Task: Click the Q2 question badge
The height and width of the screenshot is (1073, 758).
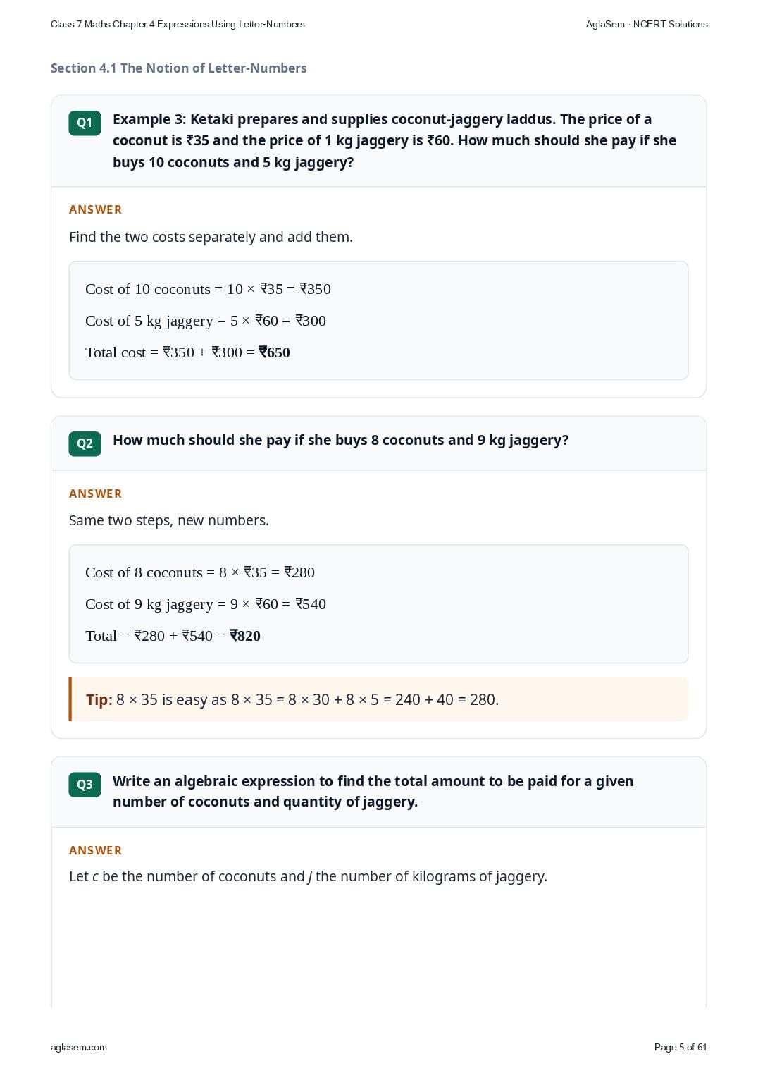Action: [85, 443]
